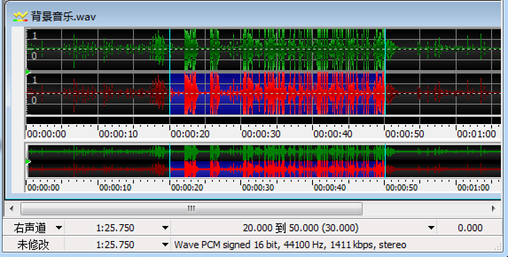Expand the selection range 20.000 到 50.000 dropdown

(x=431, y=228)
